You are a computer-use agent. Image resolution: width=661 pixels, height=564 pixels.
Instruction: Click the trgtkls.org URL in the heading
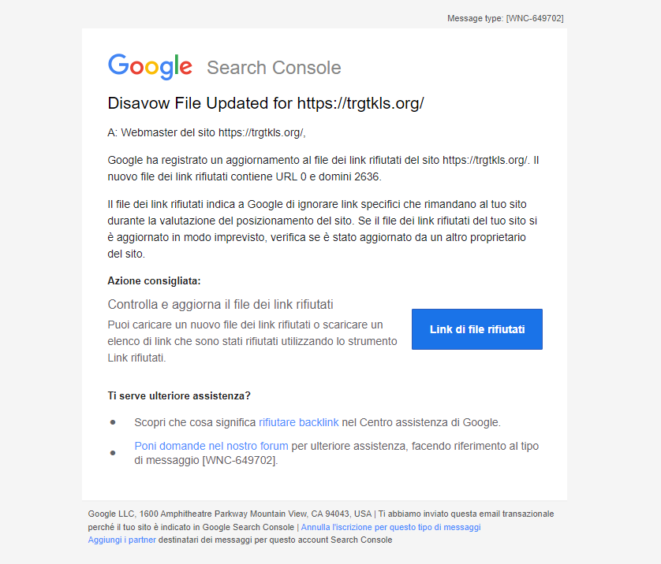(x=360, y=104)
